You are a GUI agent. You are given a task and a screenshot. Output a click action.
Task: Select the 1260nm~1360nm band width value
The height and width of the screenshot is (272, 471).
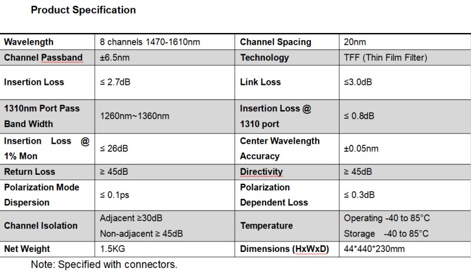[x=135, y=116]
